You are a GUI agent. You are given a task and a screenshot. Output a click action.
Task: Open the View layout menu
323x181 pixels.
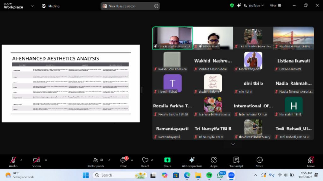[275, 6]
